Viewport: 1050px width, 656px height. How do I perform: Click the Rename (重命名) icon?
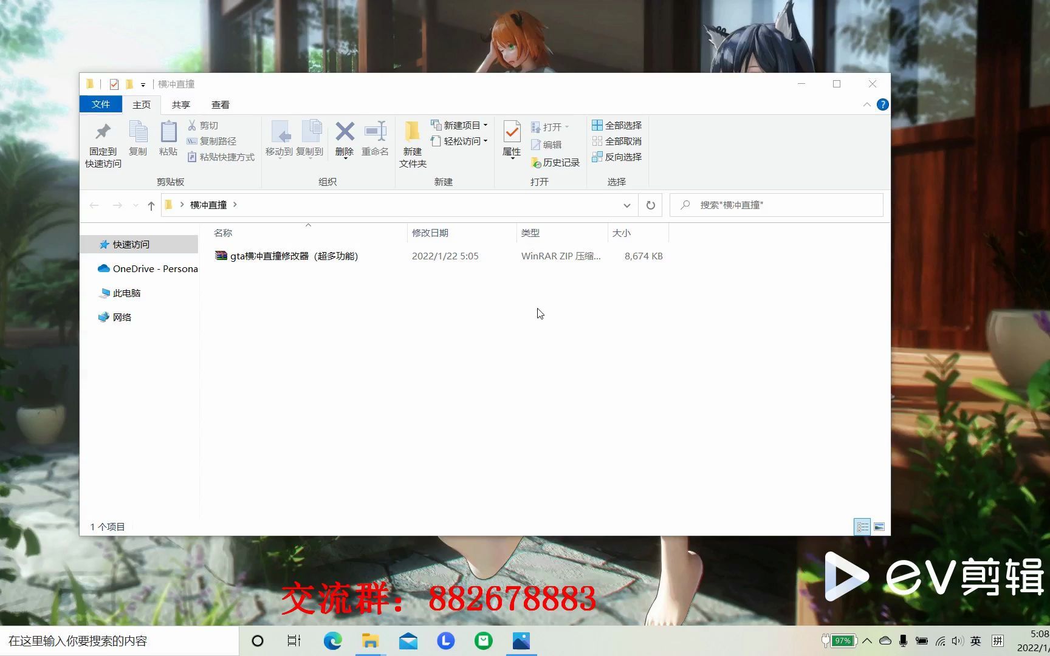(375, 131)
